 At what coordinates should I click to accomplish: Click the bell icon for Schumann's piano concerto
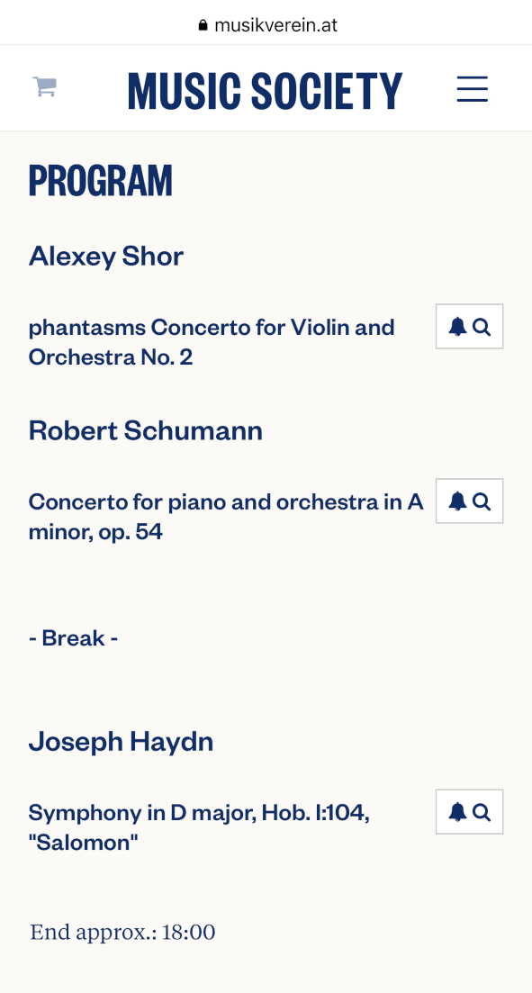[457, 501]
